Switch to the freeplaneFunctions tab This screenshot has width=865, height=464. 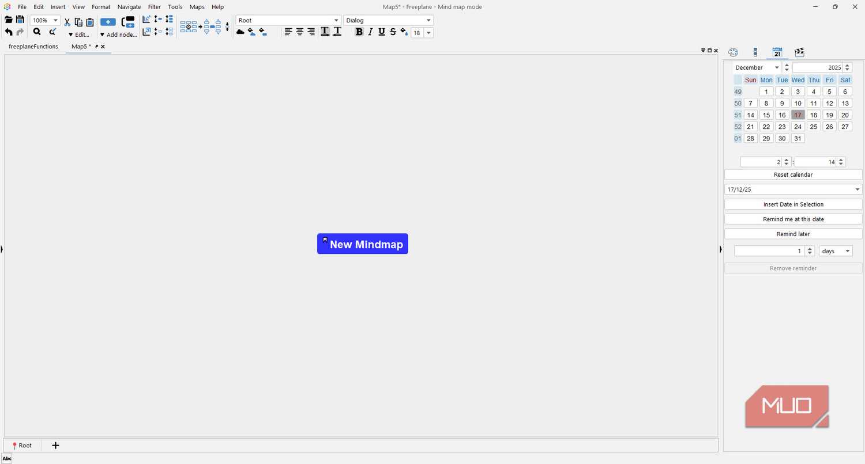pos(33,47)
